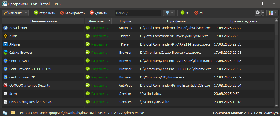Click the Разрешить toolbar button

45,13
